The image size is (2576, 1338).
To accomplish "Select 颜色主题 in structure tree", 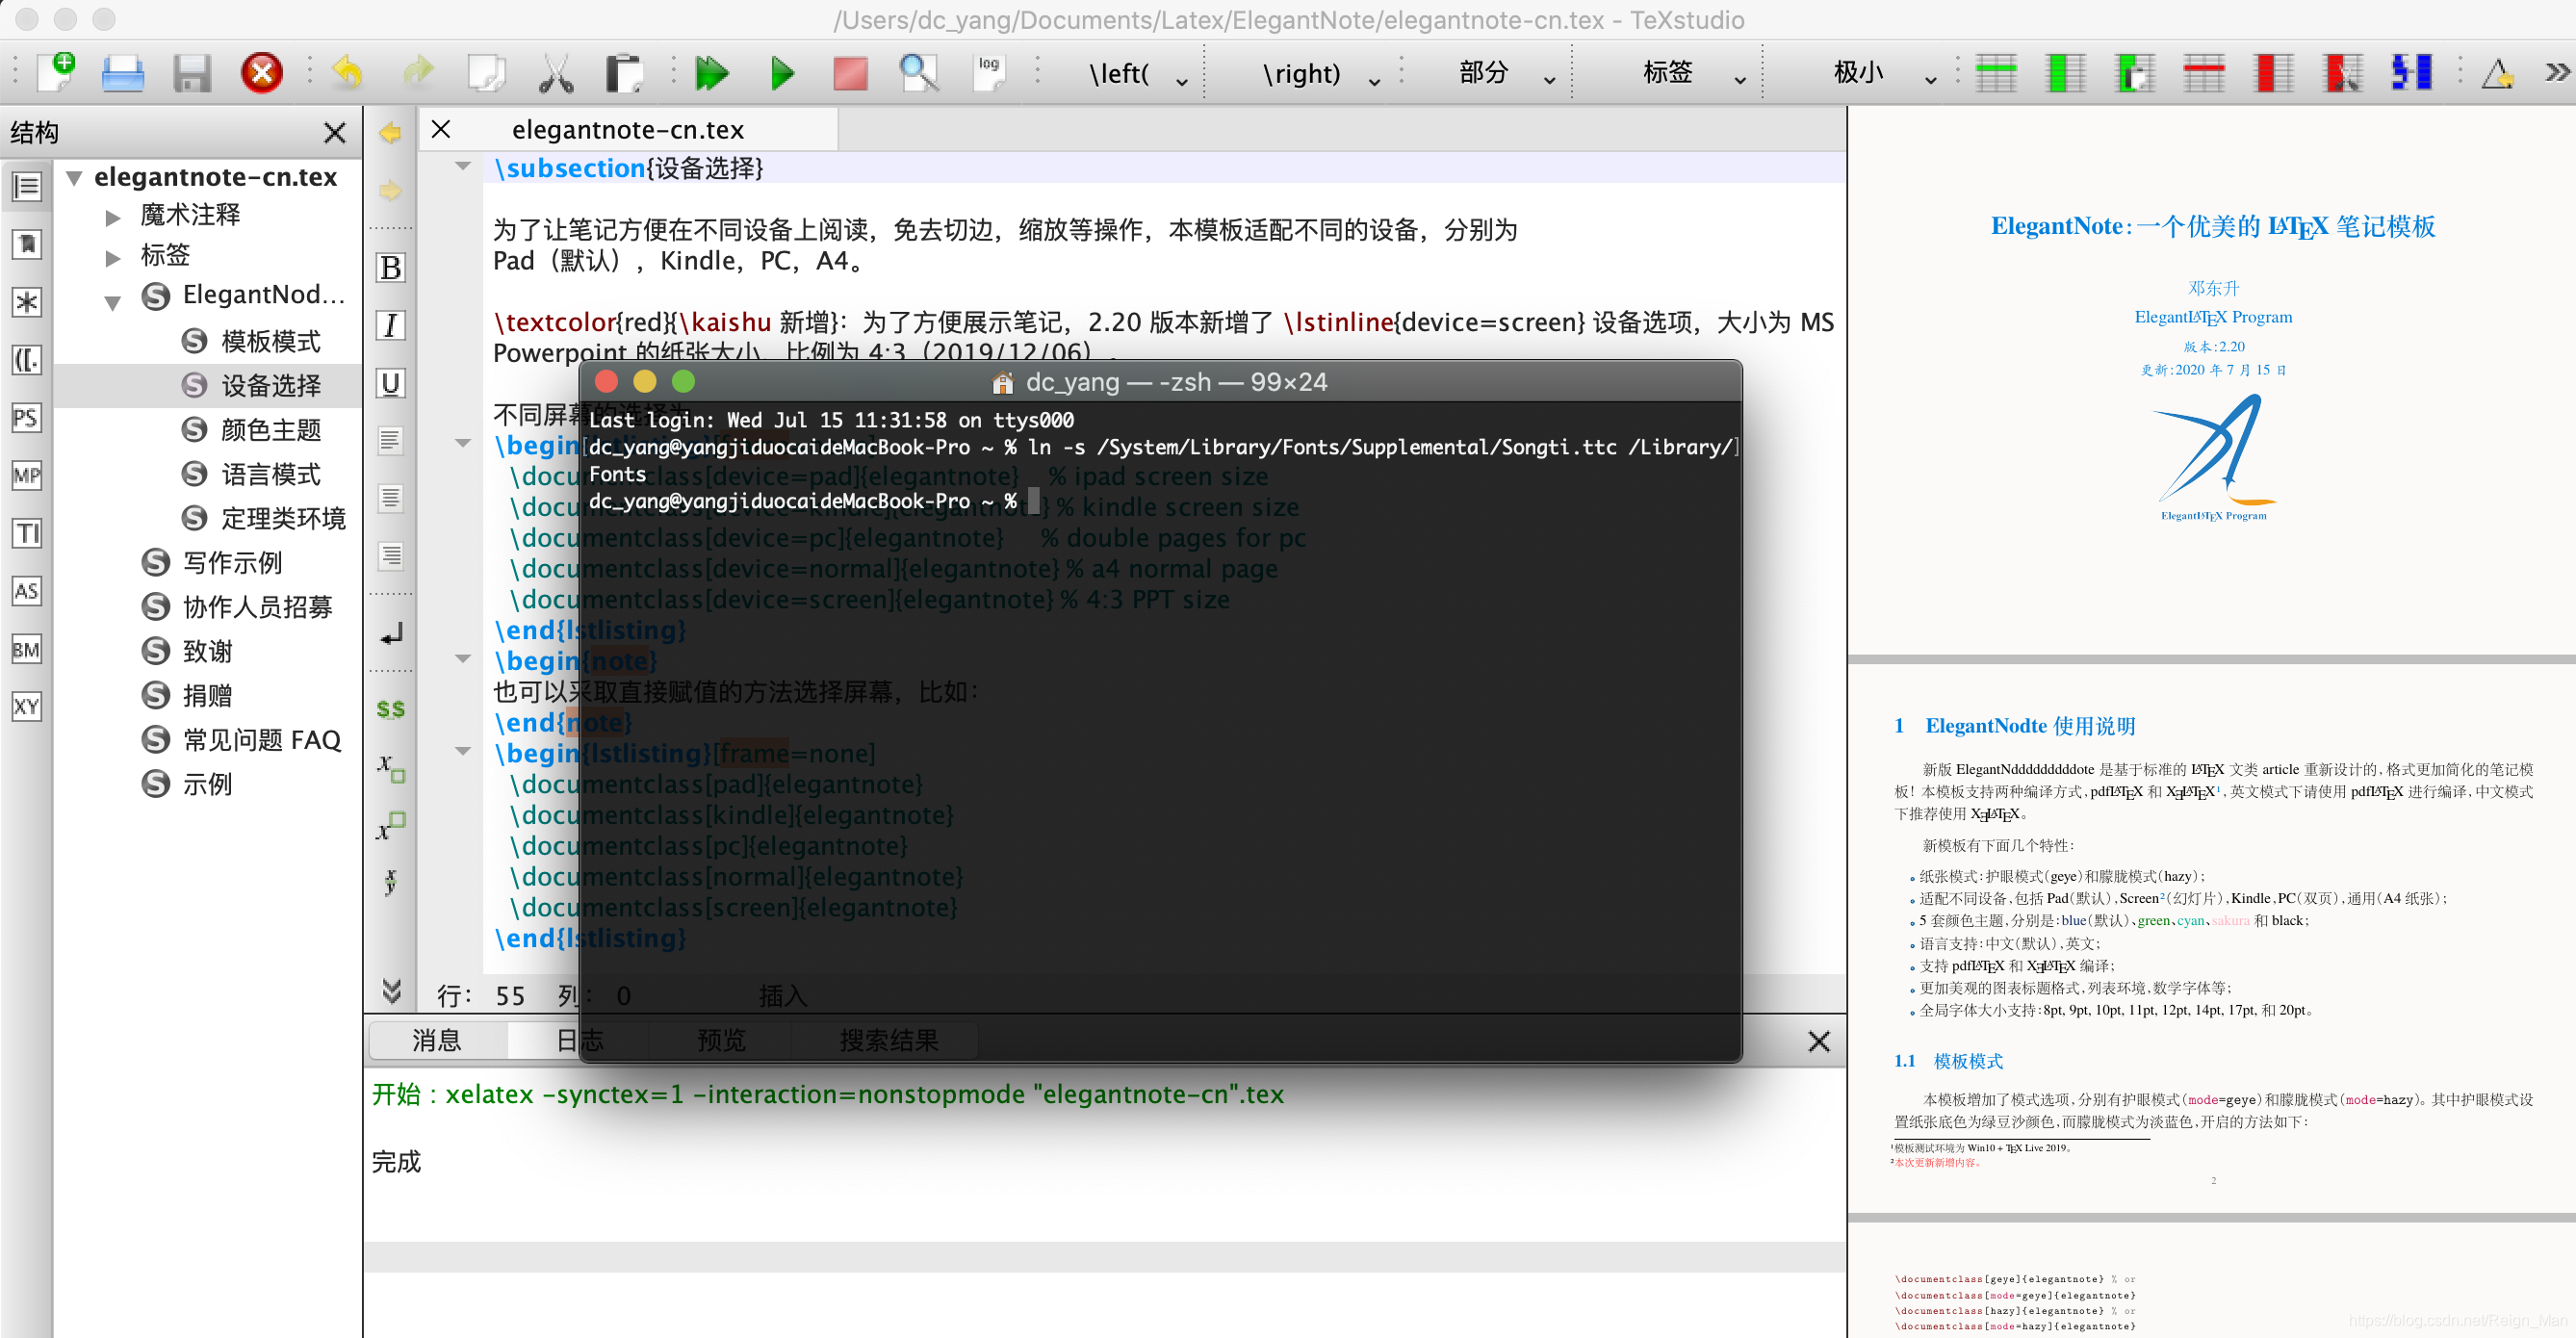I will coord(270,430).
